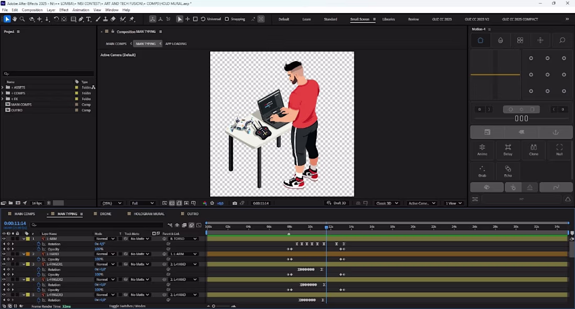This screenshot has height=309, width=575.
Task: Click the Motion 4 Null tool
Action: (x=559, y=151)
